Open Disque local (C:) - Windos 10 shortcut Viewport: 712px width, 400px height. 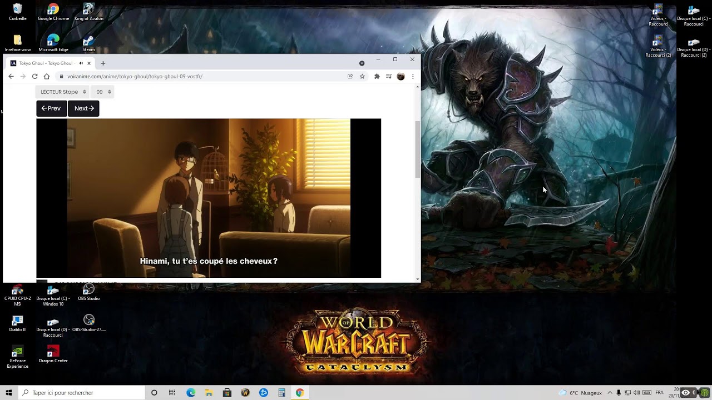click(x=53, y=296)
